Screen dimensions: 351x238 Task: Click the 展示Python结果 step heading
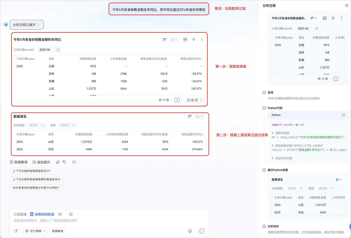(x=278, y=170)
